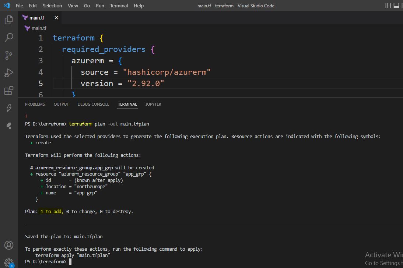Switch to the OUTPUT panel tab
Image resolution: width=403 pixels, height=268 pixels.
click(x=61, y=104)
